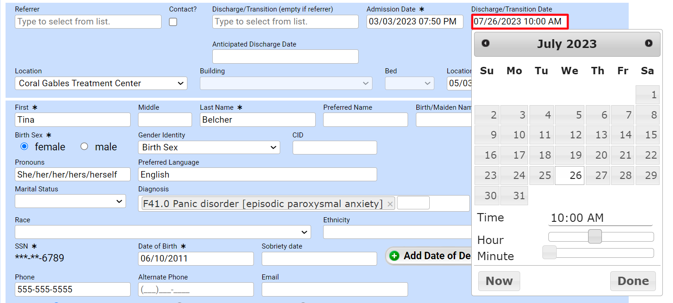The image size is (673, 303).
Task: Click the Hour slider handle
Action: pos(595,237)
